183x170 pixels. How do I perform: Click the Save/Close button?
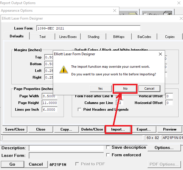point(15,129)
